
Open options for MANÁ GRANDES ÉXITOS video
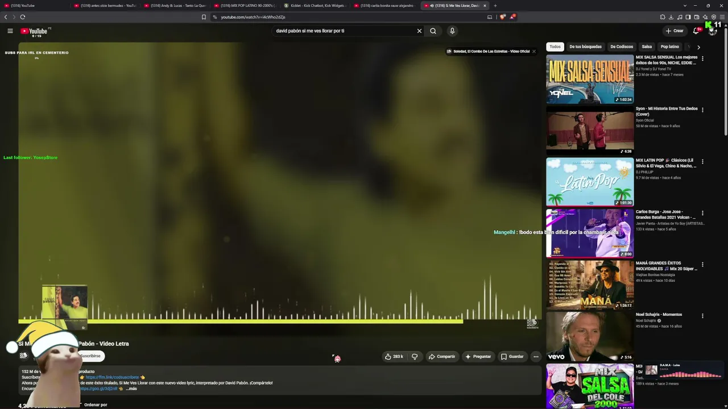click(702, 264)
